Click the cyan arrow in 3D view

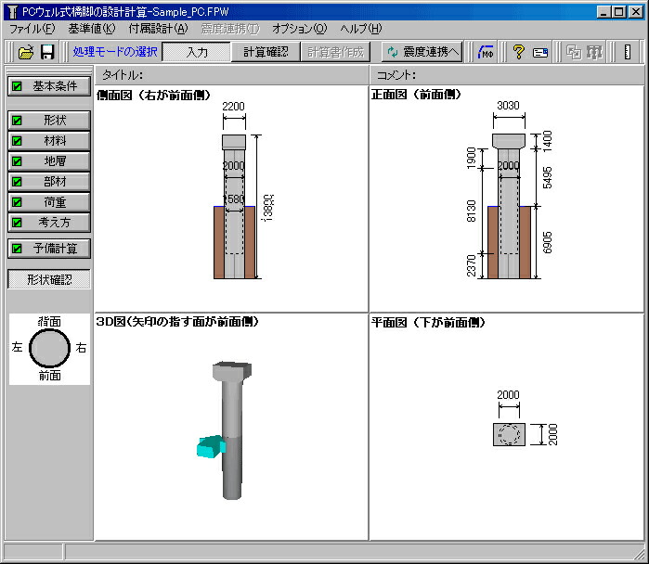pyautogui.click(x=211, y=446)
